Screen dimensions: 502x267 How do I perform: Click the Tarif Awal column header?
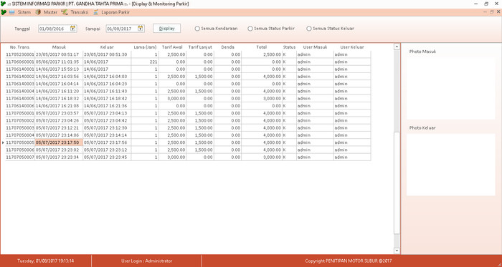(172, 47)
